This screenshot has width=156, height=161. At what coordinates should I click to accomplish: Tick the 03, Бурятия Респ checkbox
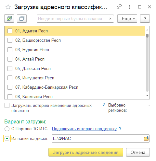click(10, 50)
